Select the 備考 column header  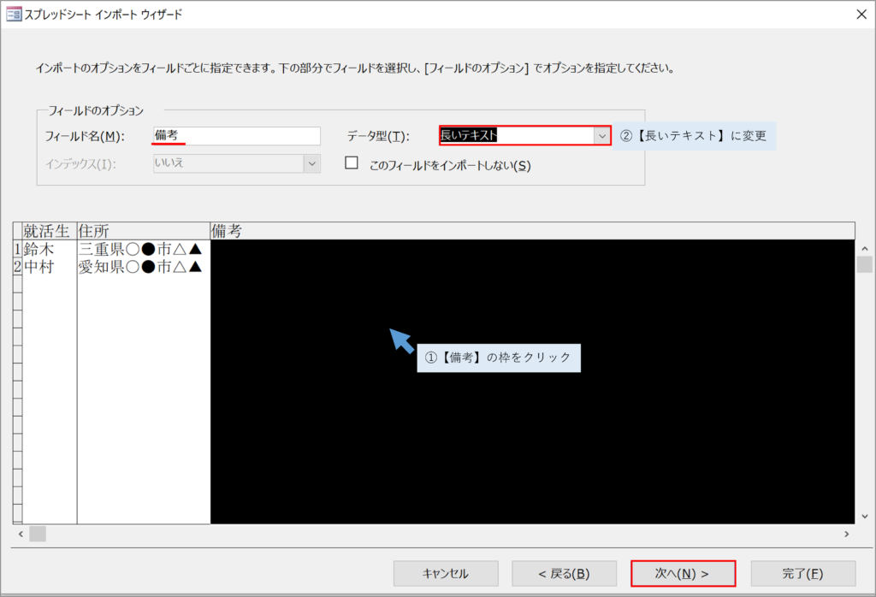[532, 231]
